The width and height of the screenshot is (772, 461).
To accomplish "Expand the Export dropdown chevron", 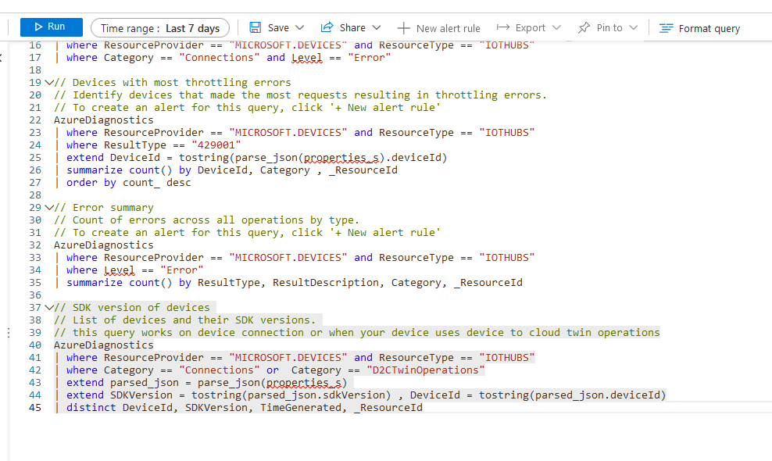I will tap(556, 27).
